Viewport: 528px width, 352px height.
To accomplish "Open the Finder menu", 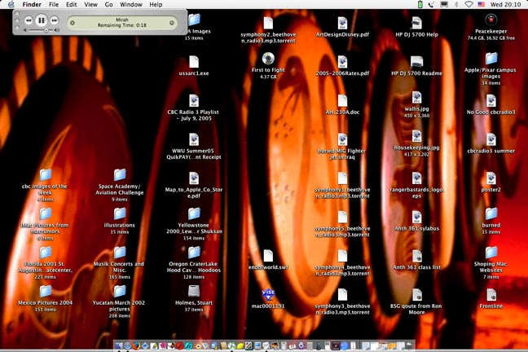I will click(x=32, y=4).
